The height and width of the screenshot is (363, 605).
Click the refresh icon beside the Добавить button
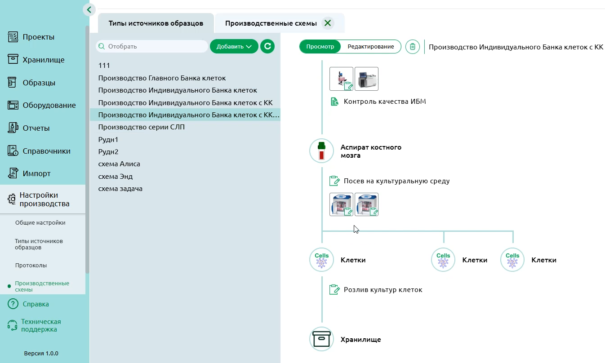(267, 46)
